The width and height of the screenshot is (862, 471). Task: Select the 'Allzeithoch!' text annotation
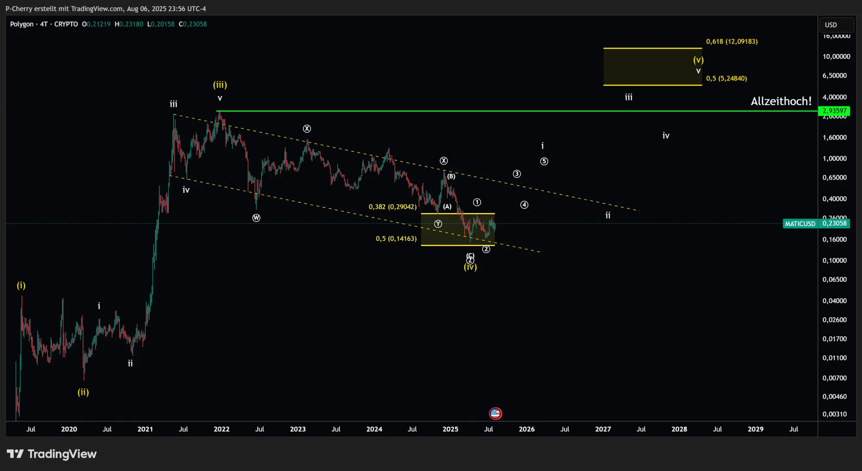click(x=781, y=101)
